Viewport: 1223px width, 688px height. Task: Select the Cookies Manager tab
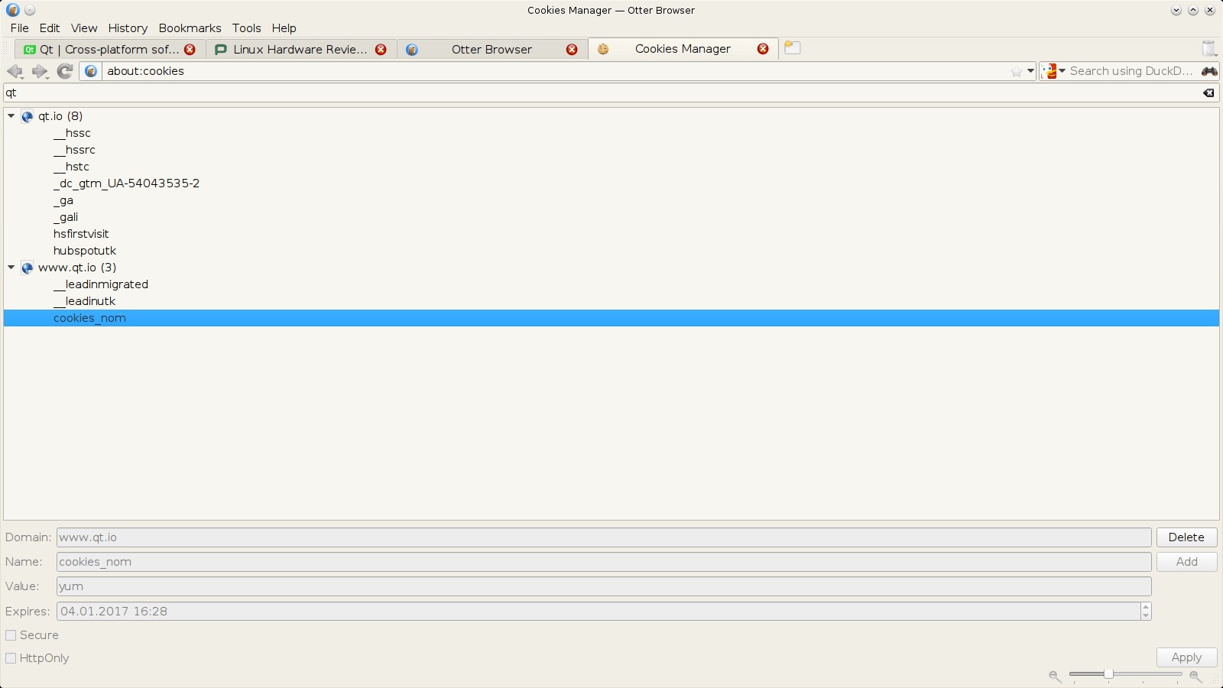[x=683, y=49]
